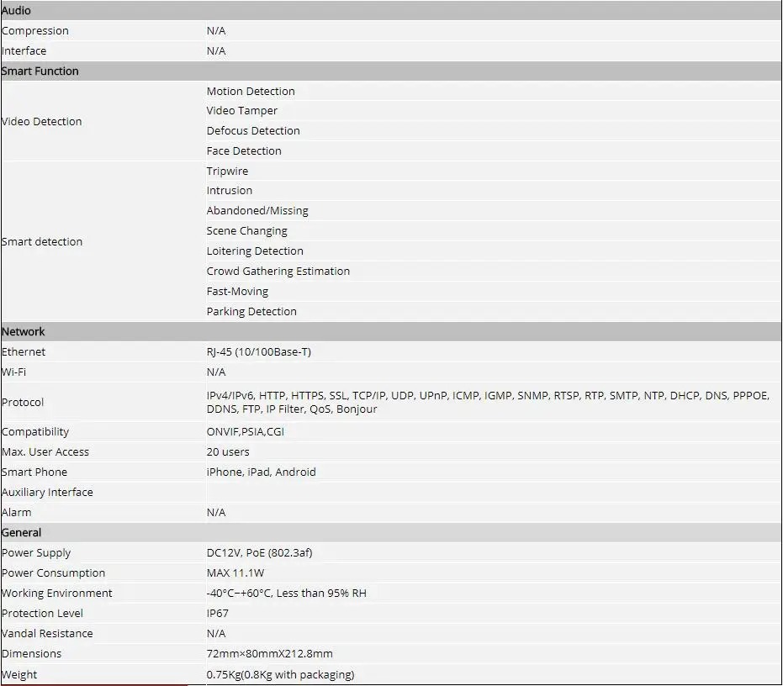
Task: Click the Audio section header
Action: [x=392, y=10]
